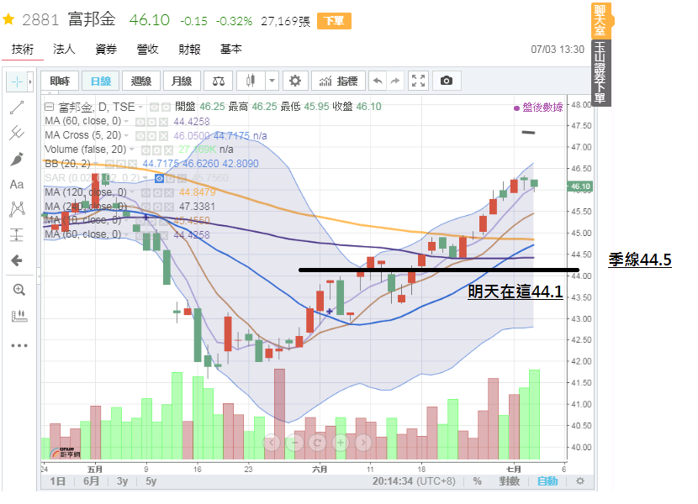Favorite stock 2881 with the star
Screen dimensions: 698x504
[9, 19]
